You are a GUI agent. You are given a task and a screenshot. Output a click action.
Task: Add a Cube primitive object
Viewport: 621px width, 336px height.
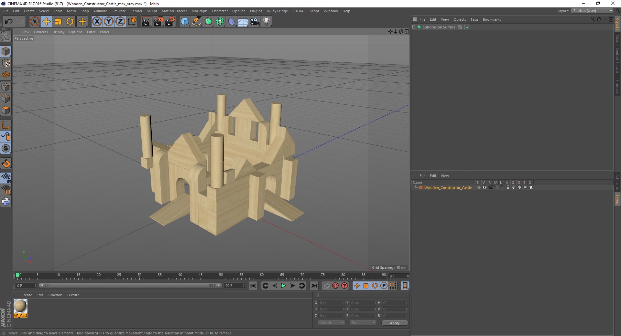(185, 22)
